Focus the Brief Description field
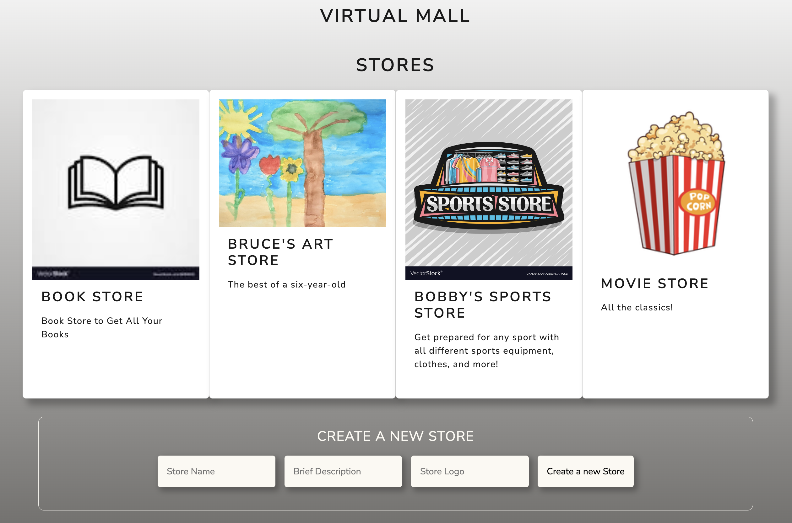The image size is (792, 523). point(343,471)
